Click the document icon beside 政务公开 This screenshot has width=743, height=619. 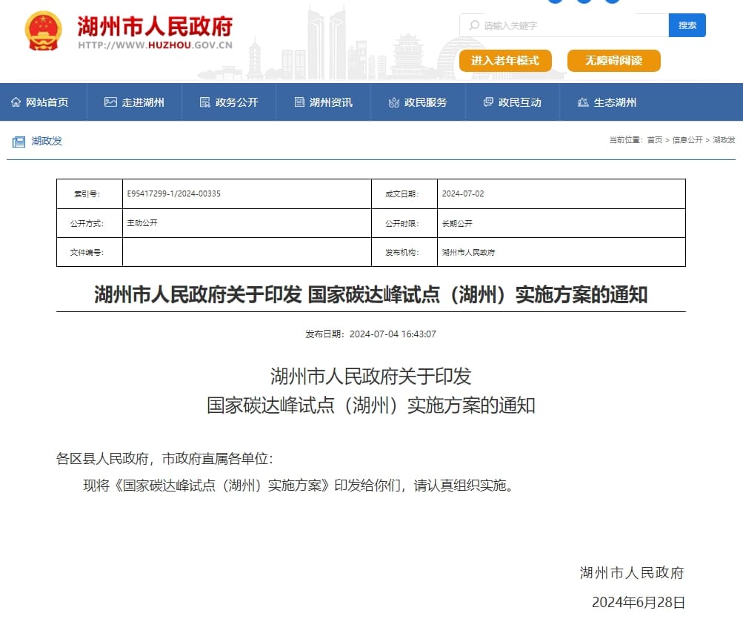coord(205,102)
